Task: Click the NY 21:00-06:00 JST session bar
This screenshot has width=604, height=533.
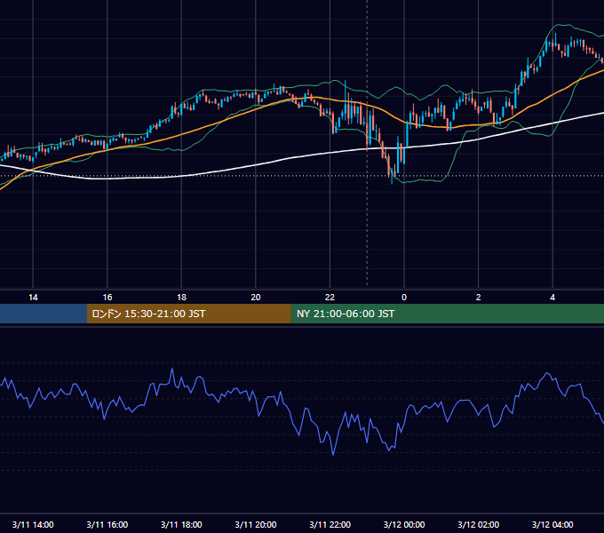Action: [x=447, y=314]
